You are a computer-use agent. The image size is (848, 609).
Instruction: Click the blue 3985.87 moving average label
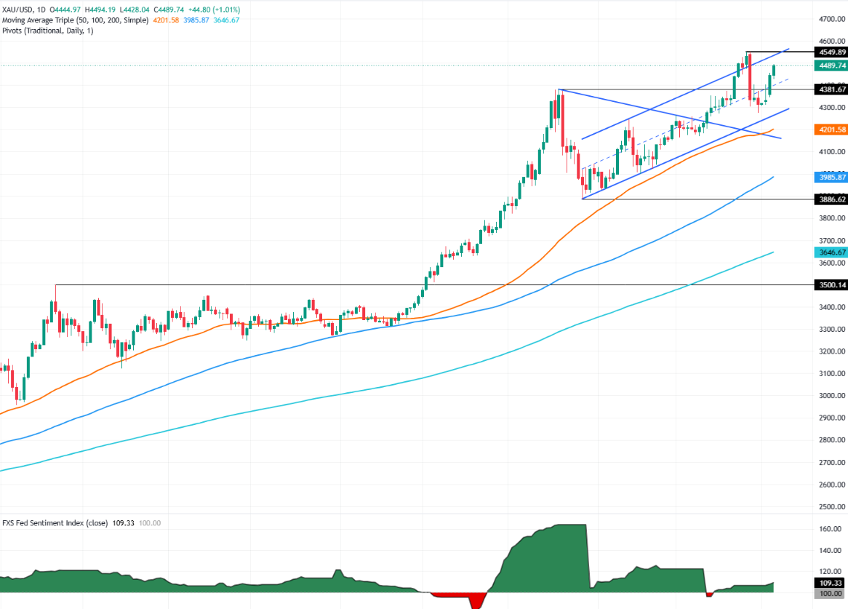(832, 177)
